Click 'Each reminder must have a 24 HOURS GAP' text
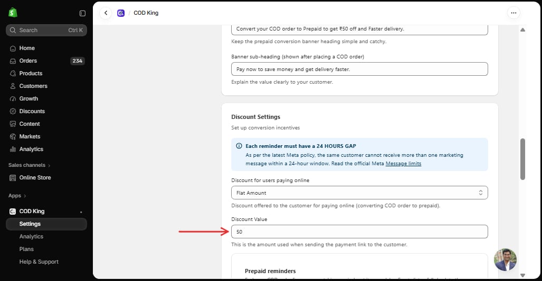 pos(301,146)
